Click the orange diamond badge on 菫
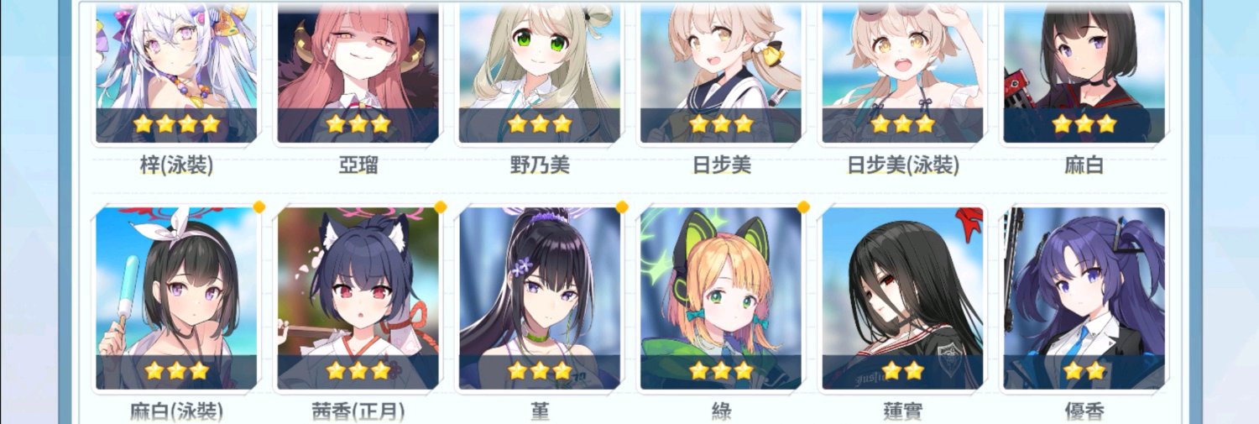The image size is (1259, 424). pyautogui.click(x=622, y=207)
